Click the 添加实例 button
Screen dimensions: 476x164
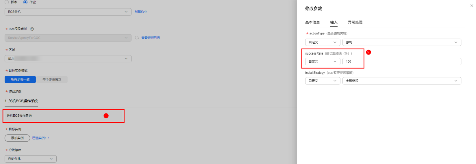click(17, 138)
